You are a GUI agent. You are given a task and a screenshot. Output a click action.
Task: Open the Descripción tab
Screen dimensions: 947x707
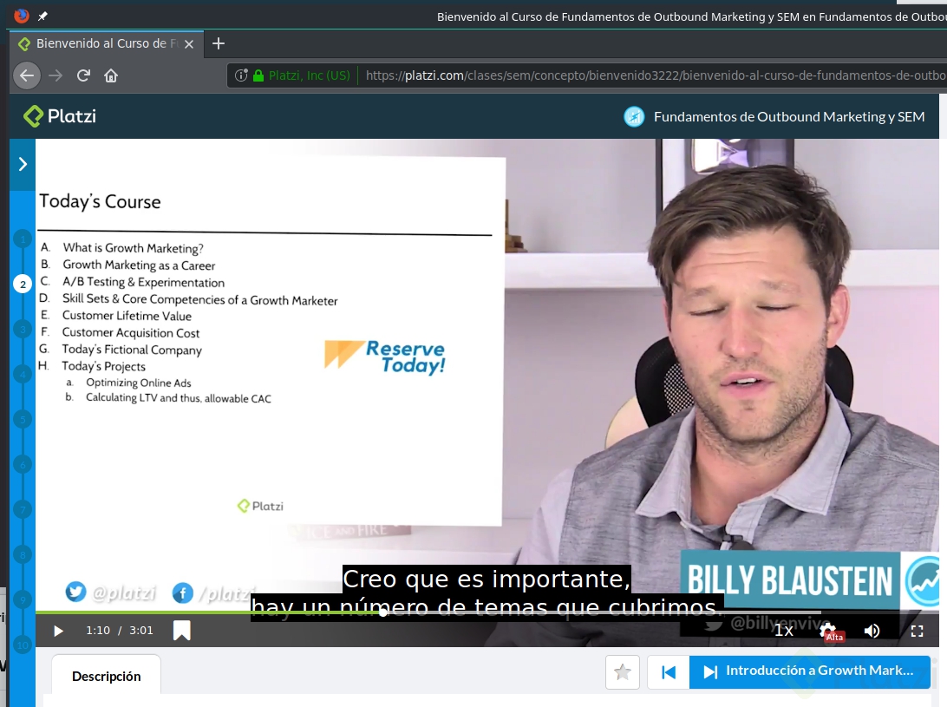point(107,676)
